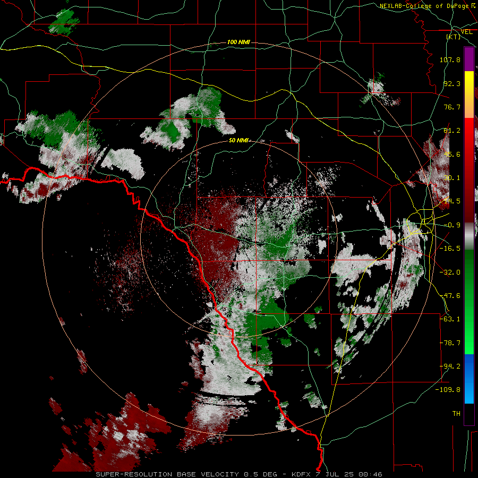Click the -78.7 legend value
The width and height of the screenshot is (478, 478).
450,343
